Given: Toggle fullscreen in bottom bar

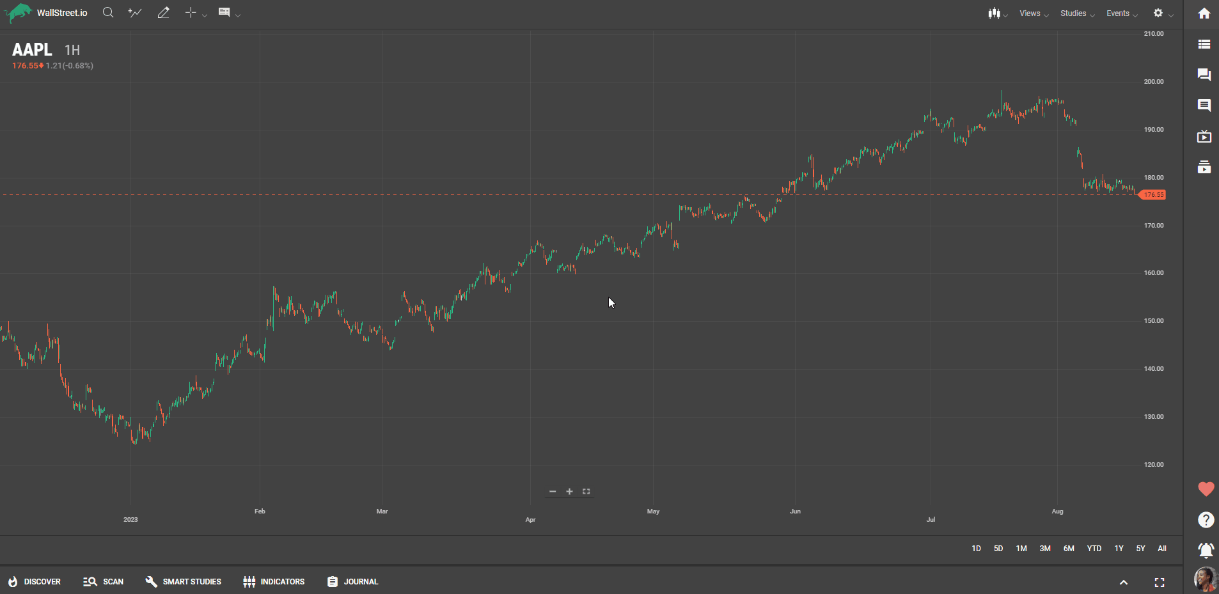Looking at the screenshot, I should 1159,582.
